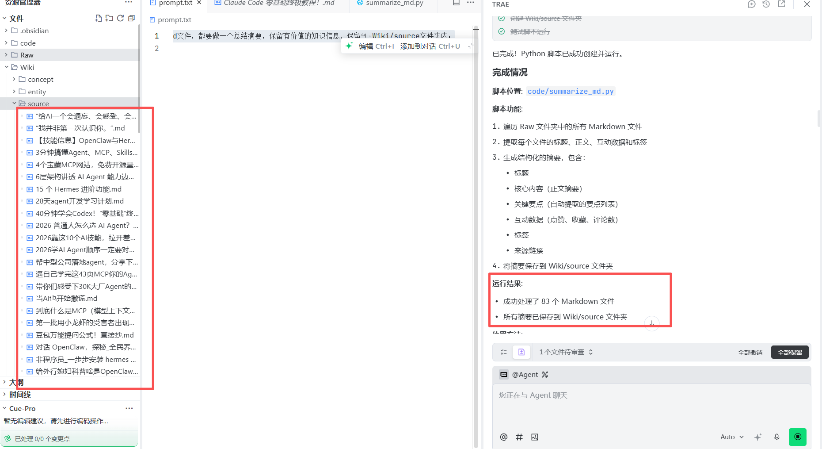Open 当AI也开始撒谎.md file

tap(66, 298)
